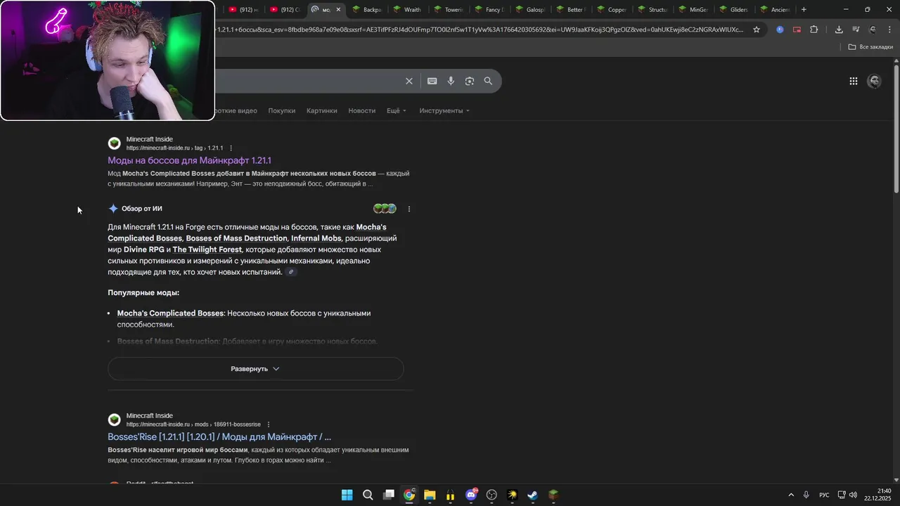Open the Новости search filter
Image resolution: width=900 pixels, height=506 pixels.
click(361, 110)
